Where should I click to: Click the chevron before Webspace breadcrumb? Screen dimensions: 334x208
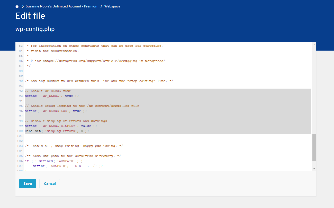101,6
